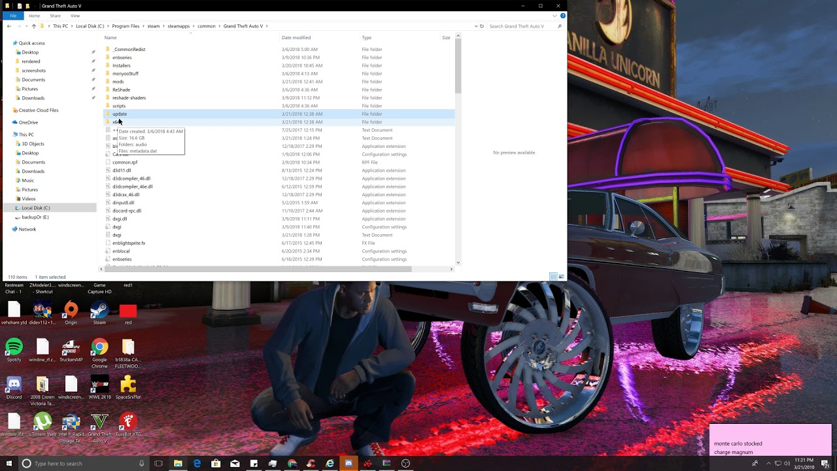
Task: Open the Action Center notifications icon
Action: (x=826, y=463)
